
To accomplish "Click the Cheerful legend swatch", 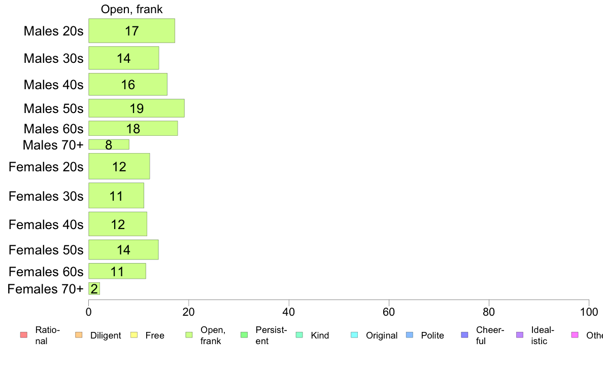I will point(464,335).
